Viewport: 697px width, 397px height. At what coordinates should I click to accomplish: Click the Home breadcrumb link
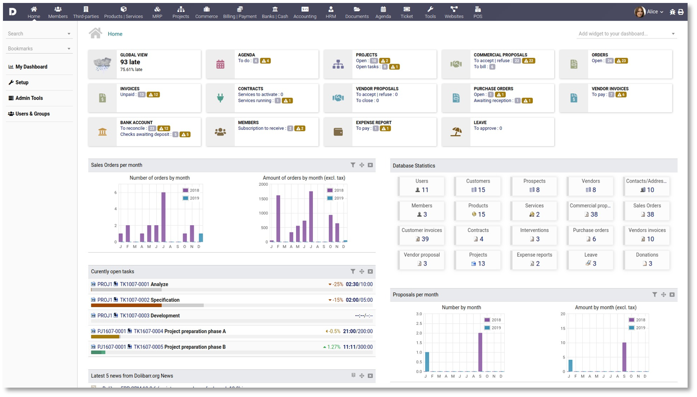[115, 34]
